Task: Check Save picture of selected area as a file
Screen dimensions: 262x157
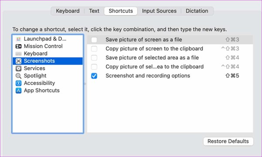Action: pos(94,58)
